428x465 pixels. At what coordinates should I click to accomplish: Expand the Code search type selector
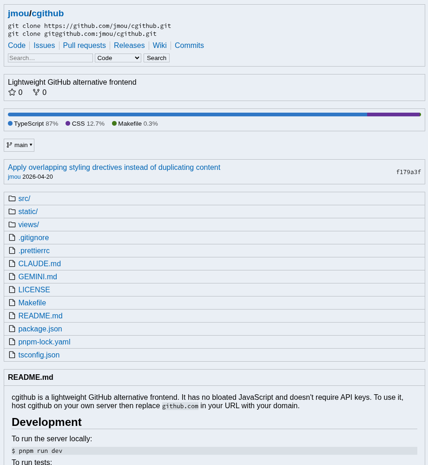[x=118, y=58]
